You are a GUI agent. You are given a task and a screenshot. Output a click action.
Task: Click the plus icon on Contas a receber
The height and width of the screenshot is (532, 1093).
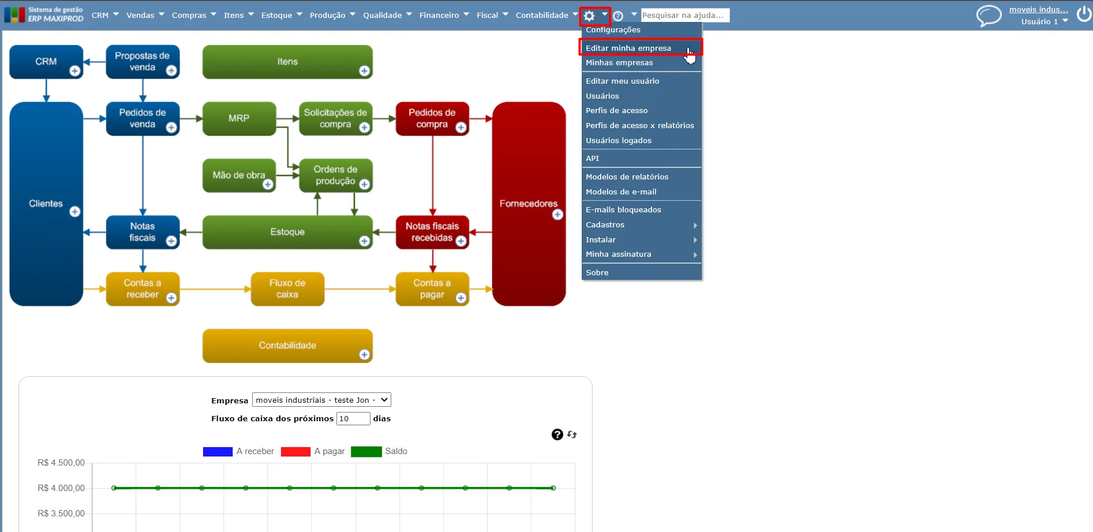[171, 298]
